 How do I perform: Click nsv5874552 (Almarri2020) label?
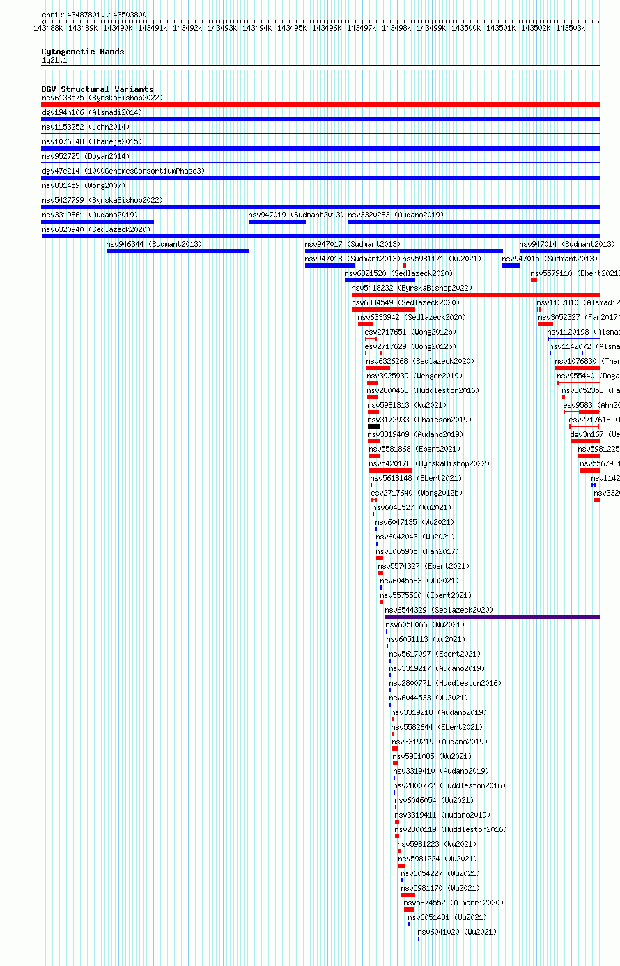click(454, 903)
